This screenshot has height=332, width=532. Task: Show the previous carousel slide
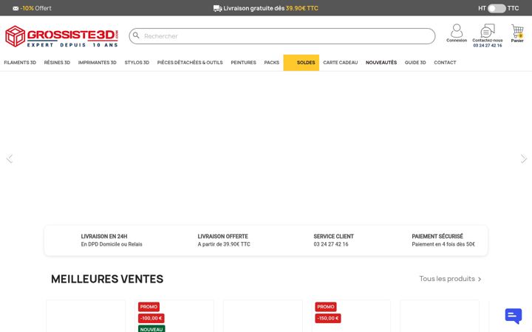tap(10, 159)
